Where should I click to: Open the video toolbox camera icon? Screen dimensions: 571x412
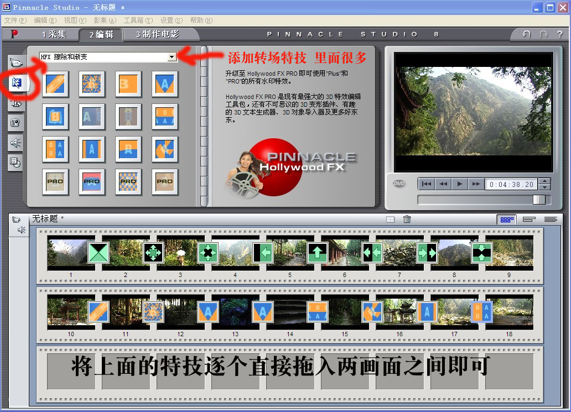coord(16,220)
